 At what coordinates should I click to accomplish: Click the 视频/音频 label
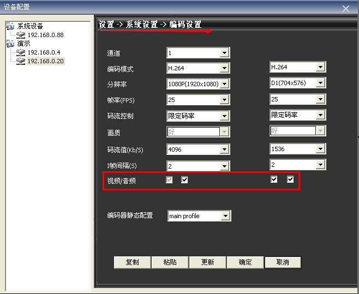[x=121, y=181]
